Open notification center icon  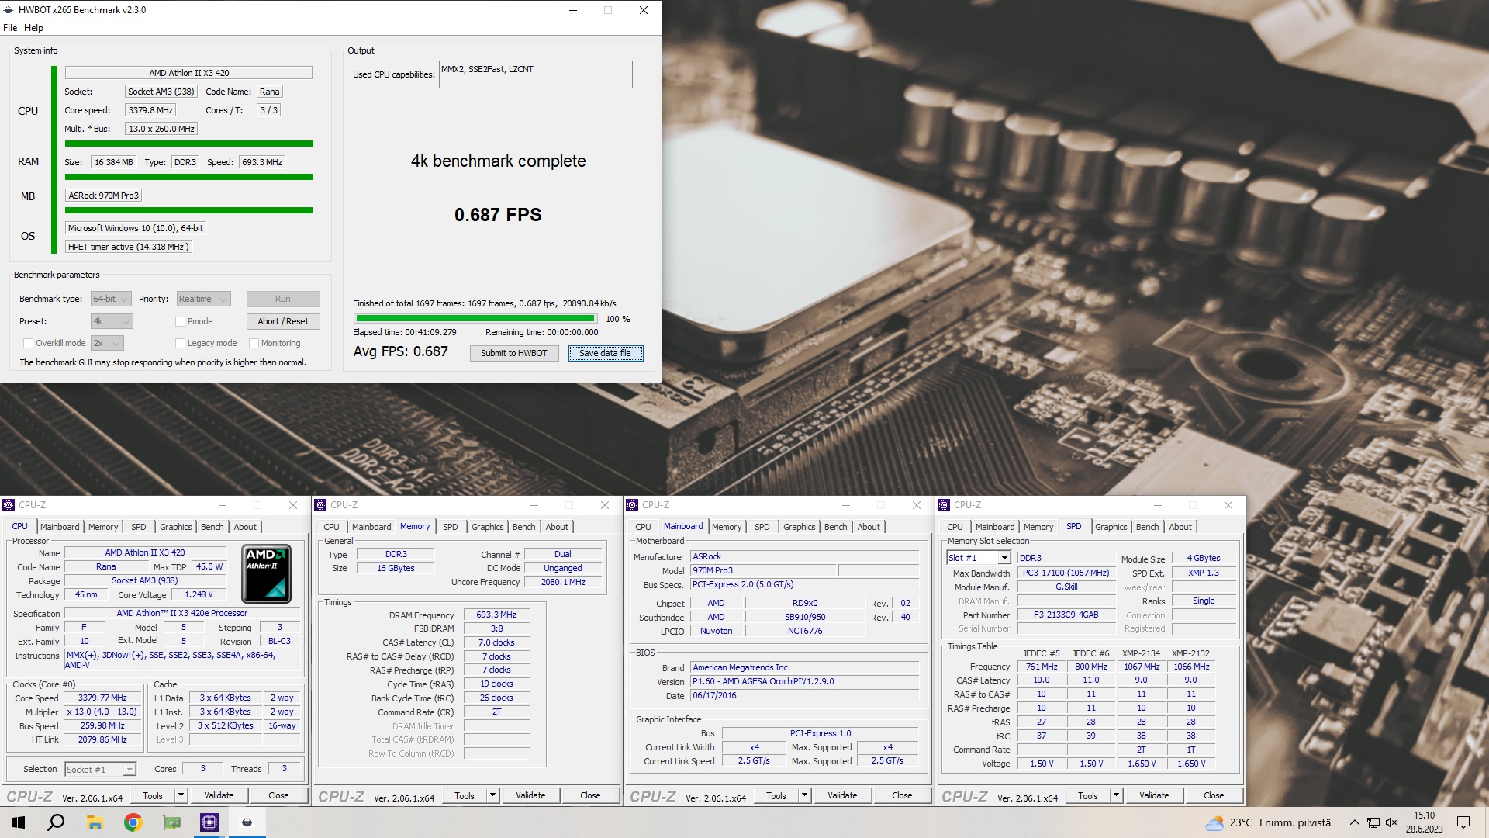1463,822
